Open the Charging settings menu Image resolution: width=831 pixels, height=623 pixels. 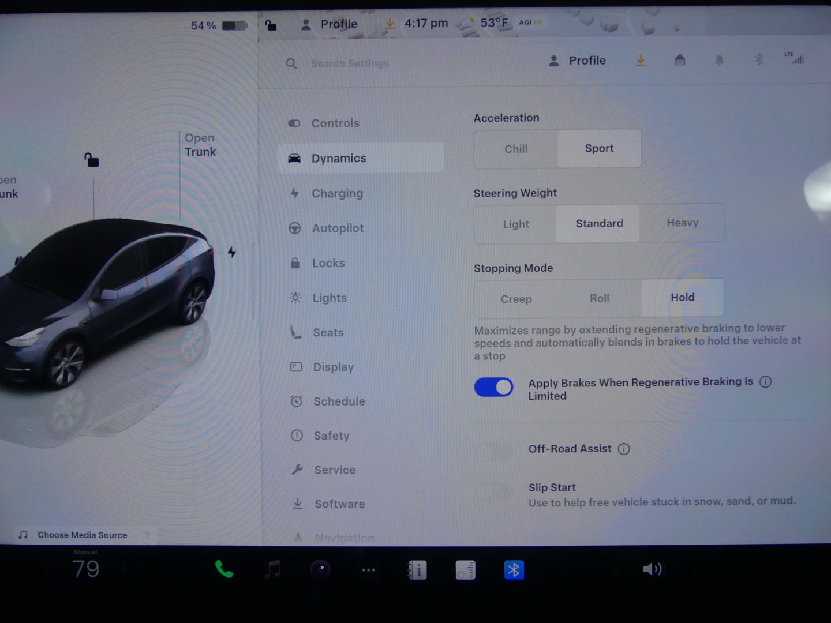337,193
